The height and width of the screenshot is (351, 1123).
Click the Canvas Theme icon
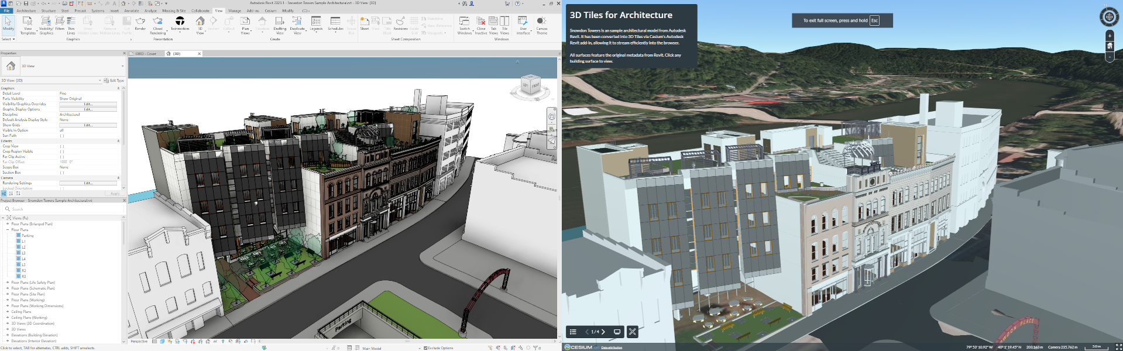coord(542,22)
